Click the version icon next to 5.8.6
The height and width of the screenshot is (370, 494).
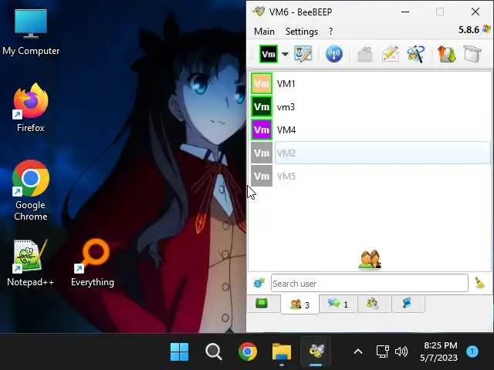[486, 29]
